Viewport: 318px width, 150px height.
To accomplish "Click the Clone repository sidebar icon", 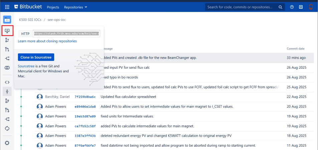I will click(7, 31).
